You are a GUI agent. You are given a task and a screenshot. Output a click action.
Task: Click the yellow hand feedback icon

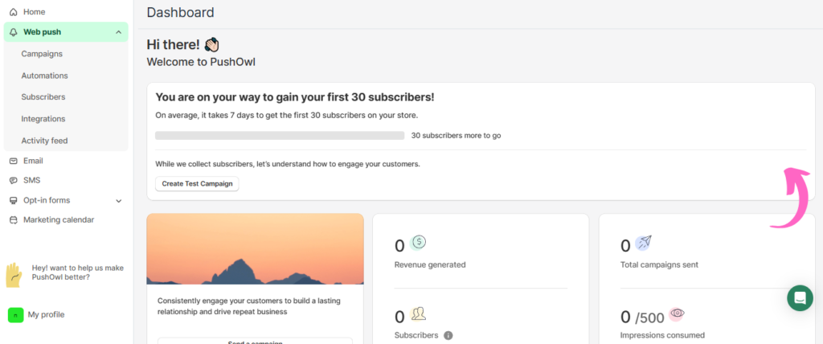pyautogui.click(x=14, y=275)
